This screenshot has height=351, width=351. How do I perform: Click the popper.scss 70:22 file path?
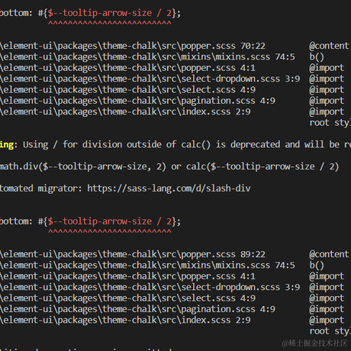[x=133, y=46]
